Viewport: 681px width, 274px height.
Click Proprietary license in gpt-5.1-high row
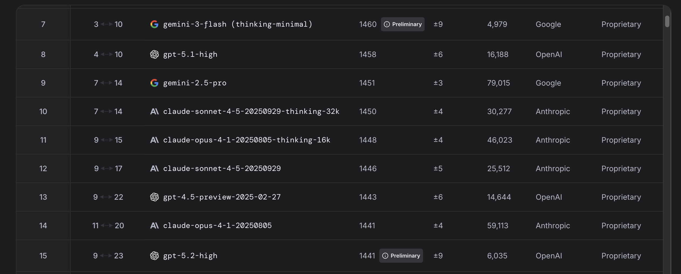621,54
